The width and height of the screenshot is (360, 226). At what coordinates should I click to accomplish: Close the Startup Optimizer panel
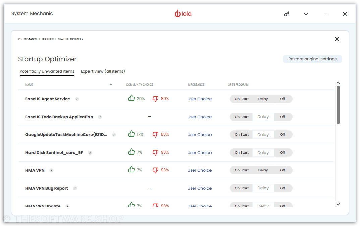[337, 39]
